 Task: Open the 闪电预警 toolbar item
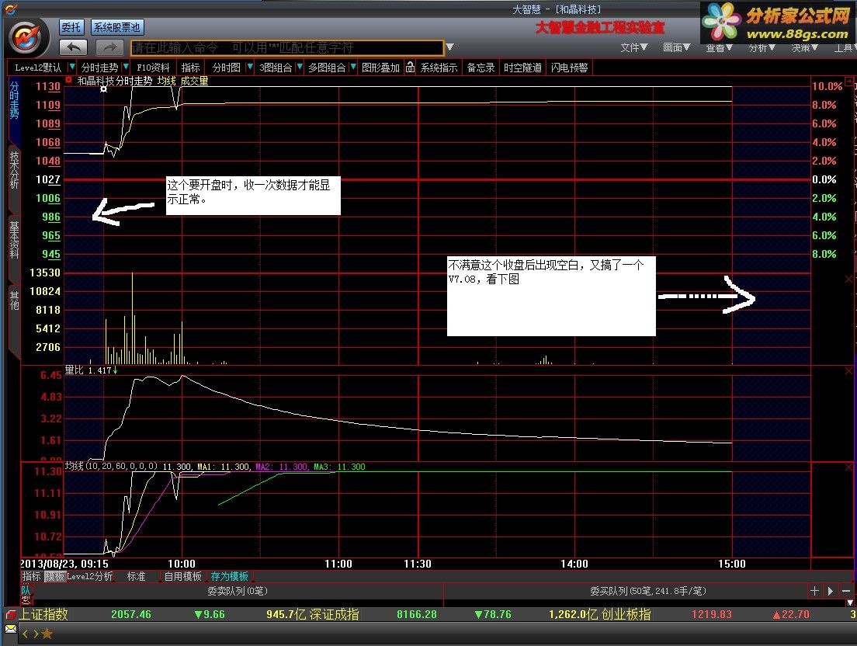[569, 68]
